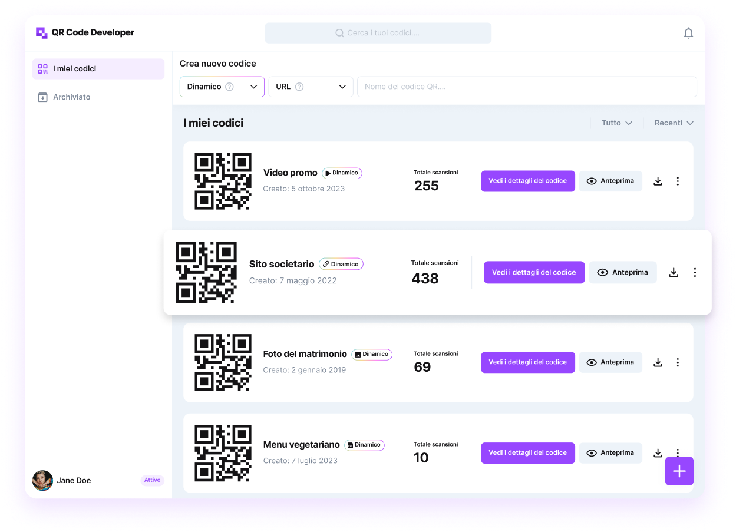The width and height of the screenshot is (746, 532).
Task: Click the QR code name input field
Action: [x=526, y=86]
